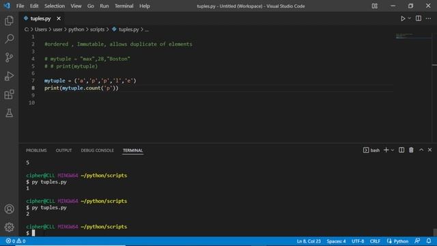Change indentation via Spaces: 4
Image resolution: width=437 pixels, height=246 pixels.
click(336, 241)
